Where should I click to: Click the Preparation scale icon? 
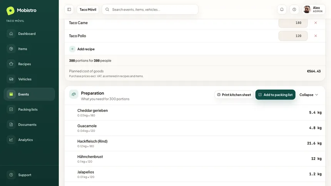pos(74,94)
